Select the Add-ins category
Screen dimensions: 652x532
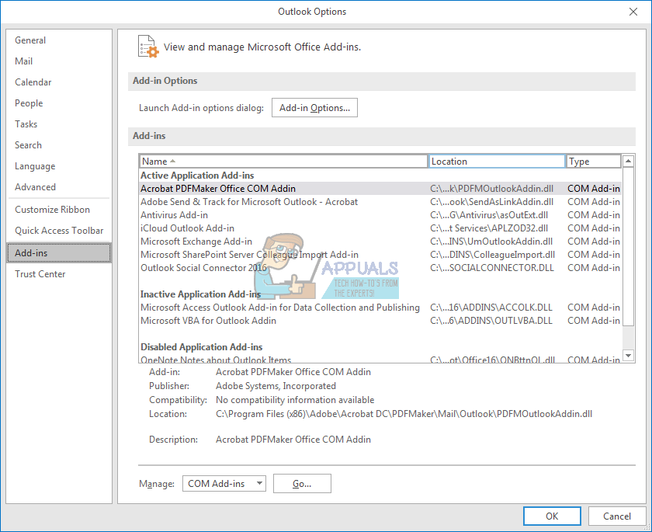(x=59, y=253)
